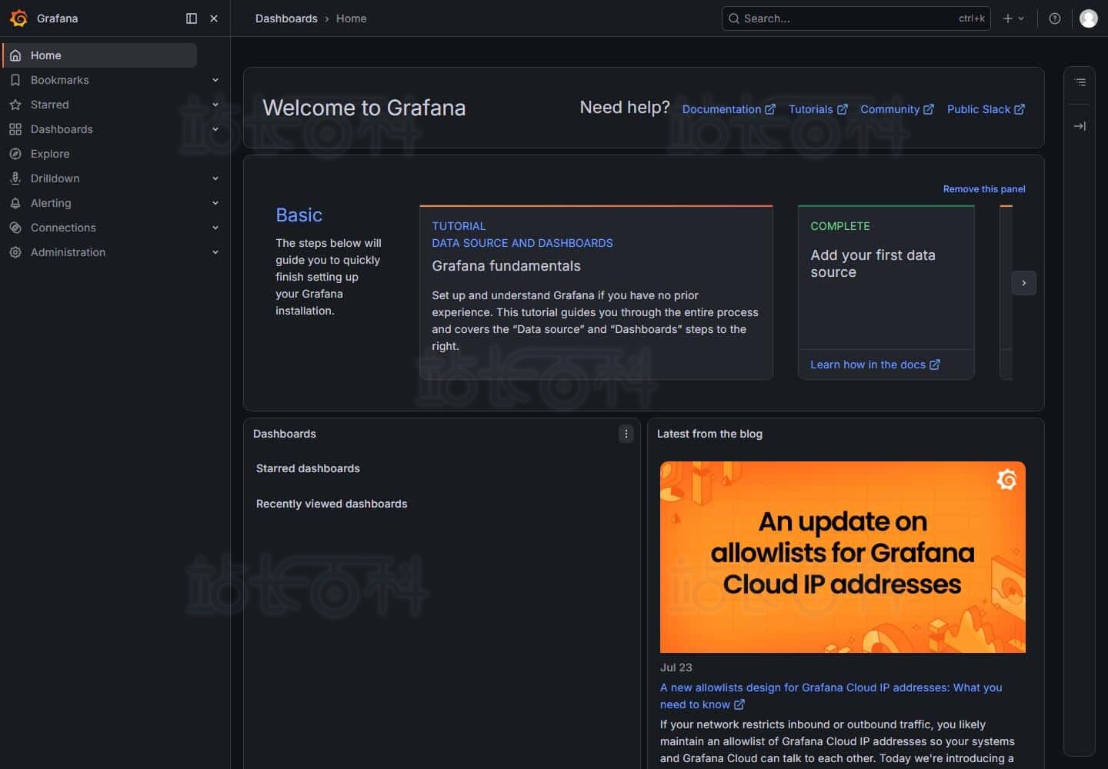
Task: Click the Home house icon
Action: pos(15,55)
